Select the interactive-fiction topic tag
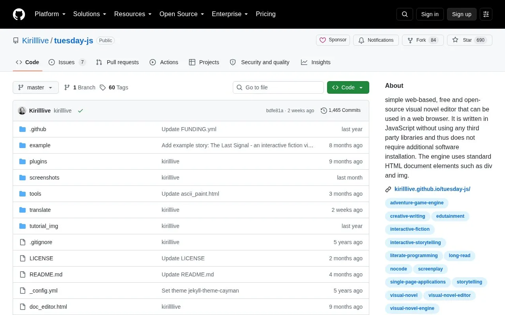 [410, 229]
